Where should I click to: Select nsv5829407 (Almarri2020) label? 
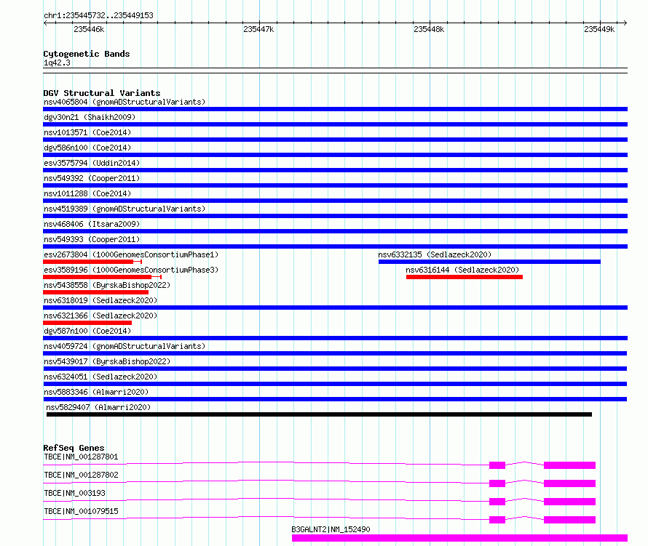[98, 407]
